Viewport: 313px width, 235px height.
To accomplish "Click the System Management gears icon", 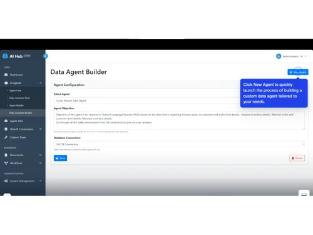I will tap(6, 181).
